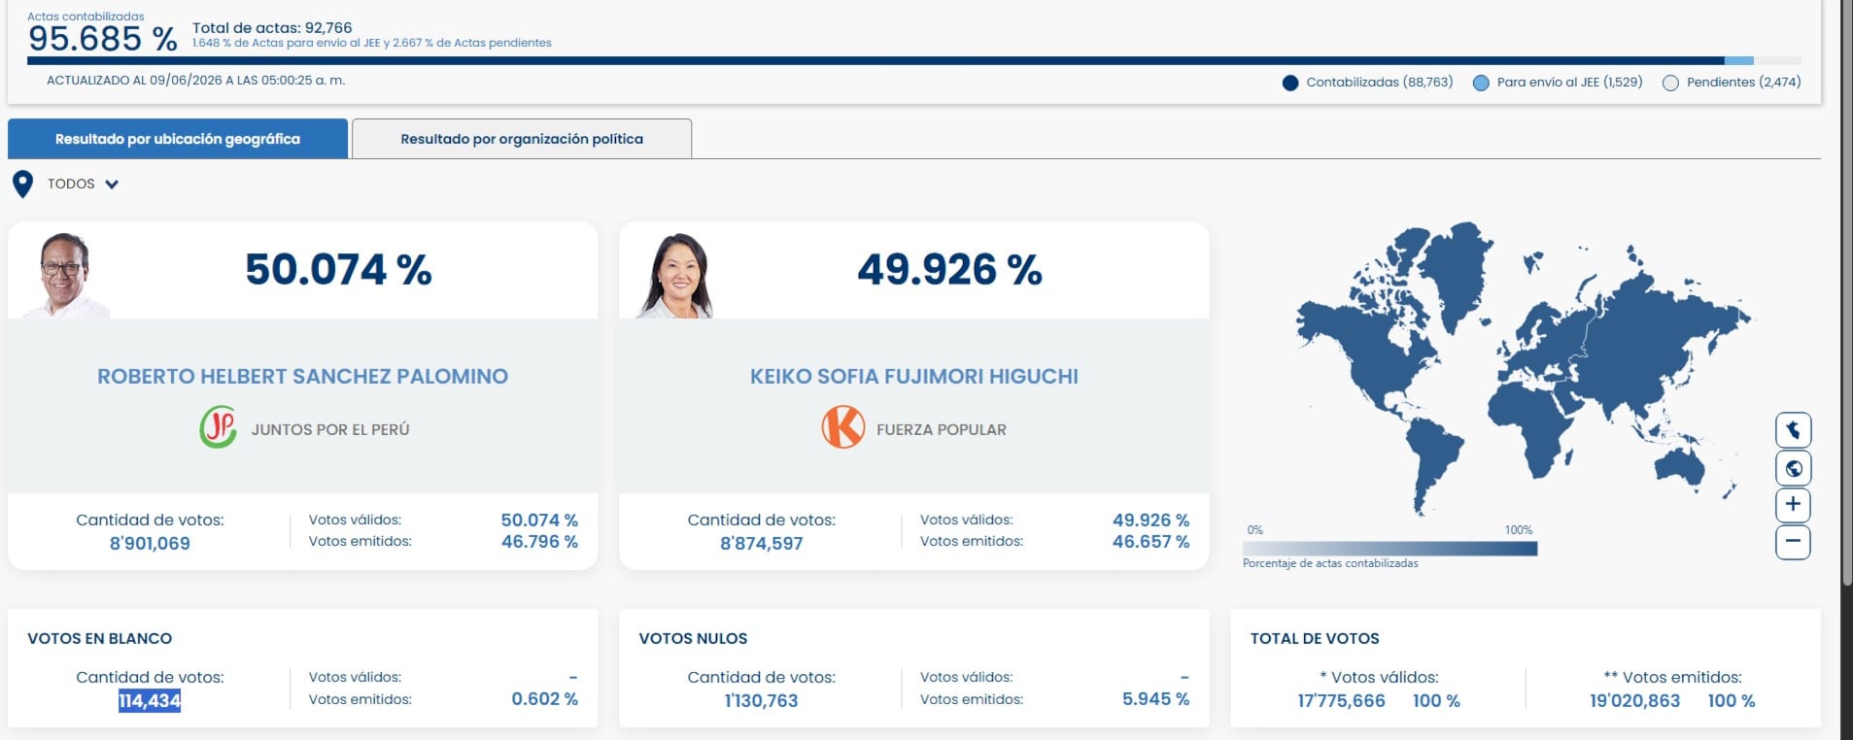This screenshot has height=740, width=1853.
Task: Click emitted votes total 19'020,863
Action: pos(1634,701)
